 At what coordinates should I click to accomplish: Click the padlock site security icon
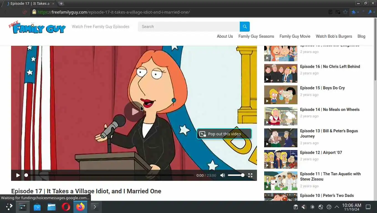coord(34,12)
